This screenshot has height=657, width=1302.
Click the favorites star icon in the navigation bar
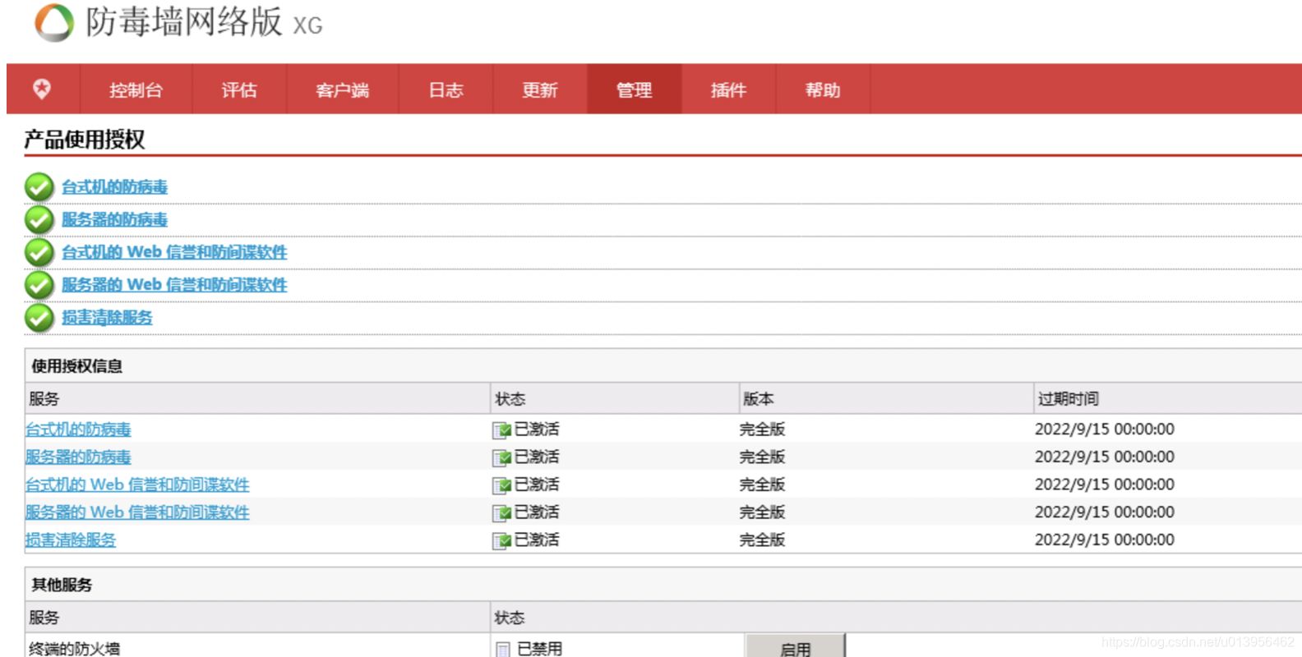42,89
